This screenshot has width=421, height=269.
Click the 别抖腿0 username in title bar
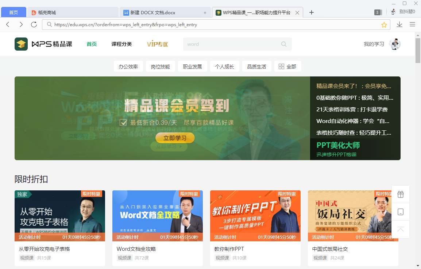tap(407, 12)
